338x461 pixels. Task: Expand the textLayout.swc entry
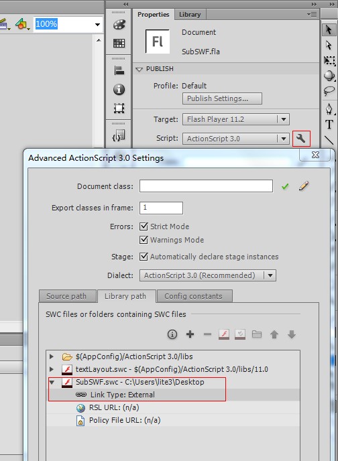click(52, 369)
